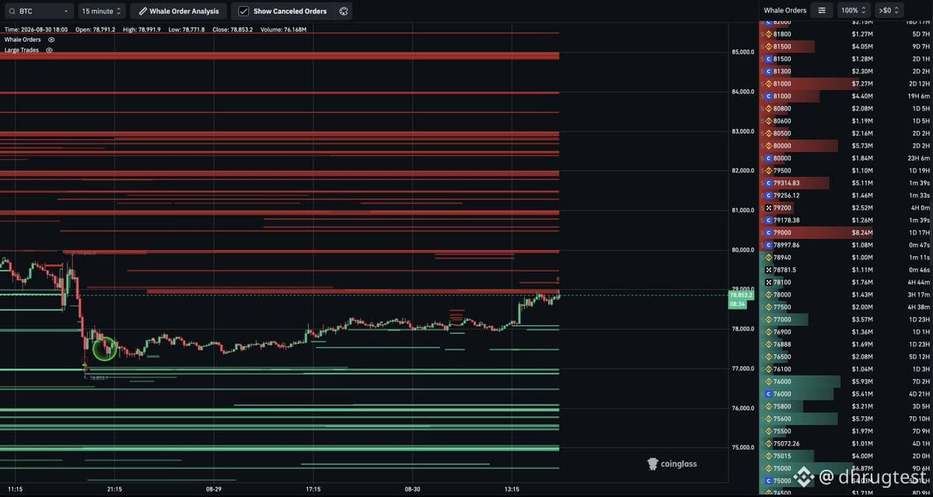Click the 77,000.0 price axis label
This screenshot has width=933, height=497.
pyautogui.click(x=743, y=369)
